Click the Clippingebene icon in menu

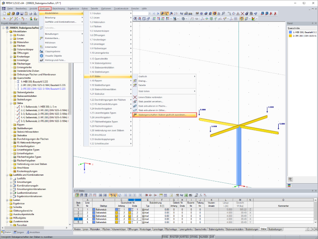coord(41,52)
